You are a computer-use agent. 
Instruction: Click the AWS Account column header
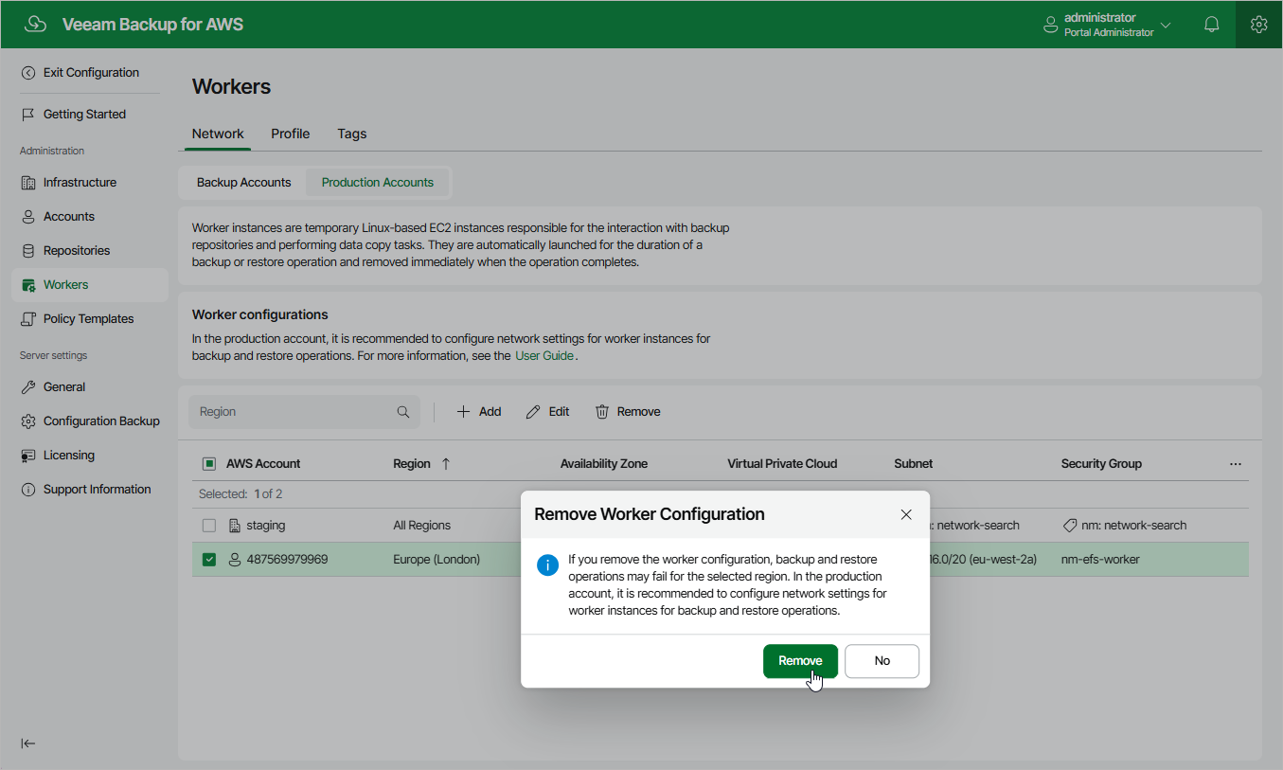(263, 464)
